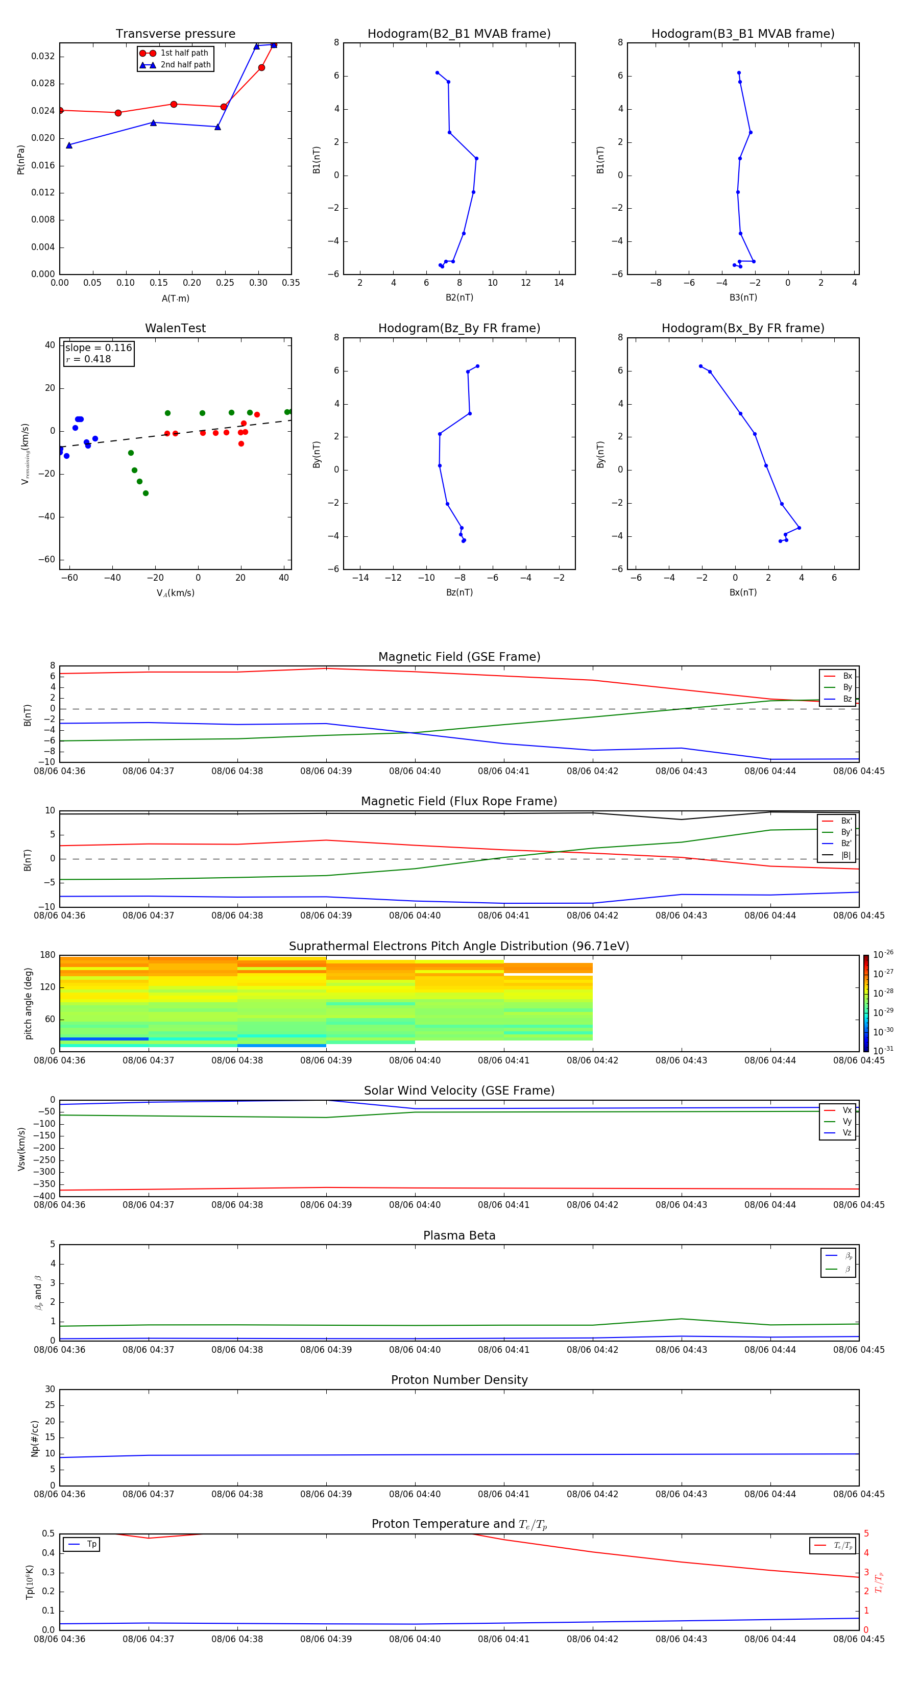Click the 'Solar Wind Velocity (GSE Frame)' title
The height and width of the screenshot is (1684, 919).
(459, 1091)
